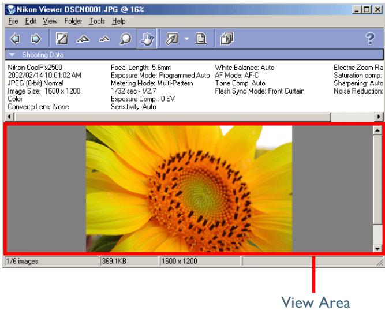Screen dimensions: 385x310
Task: Click Focal Length: 5.6mm text
Action: (141, 68)
